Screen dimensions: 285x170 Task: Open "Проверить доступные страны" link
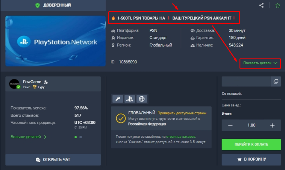[182, 113]
